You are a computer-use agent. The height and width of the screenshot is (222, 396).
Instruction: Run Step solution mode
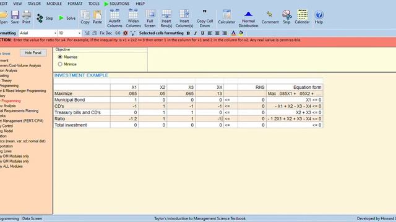tap(45, 18)
